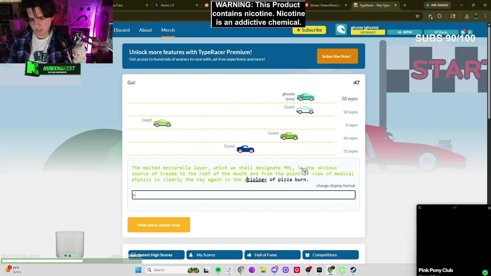Screen dimensions: 491x276
Task: Click the dark blue Guest car
Action: point(245,149)
